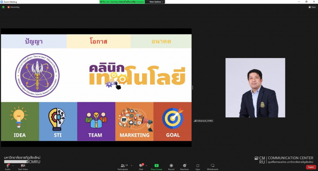
Task: Open Whiteboards from the toolbar
Action: [212, 166]
